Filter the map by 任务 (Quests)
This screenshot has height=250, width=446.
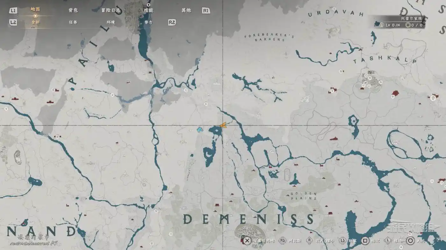coord(73,22)
